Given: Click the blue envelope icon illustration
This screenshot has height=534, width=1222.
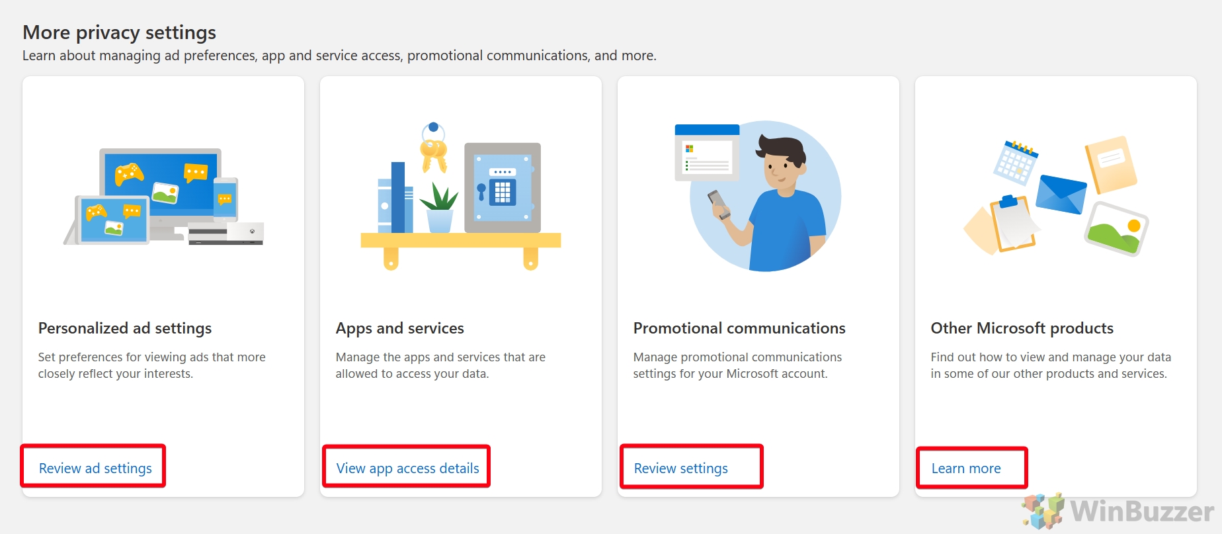Looking at the screenshot, I should [1060, 194].
